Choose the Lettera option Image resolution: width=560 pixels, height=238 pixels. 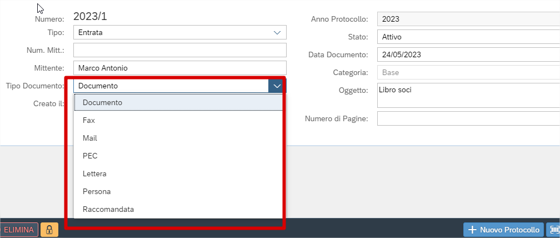point(178,173)
